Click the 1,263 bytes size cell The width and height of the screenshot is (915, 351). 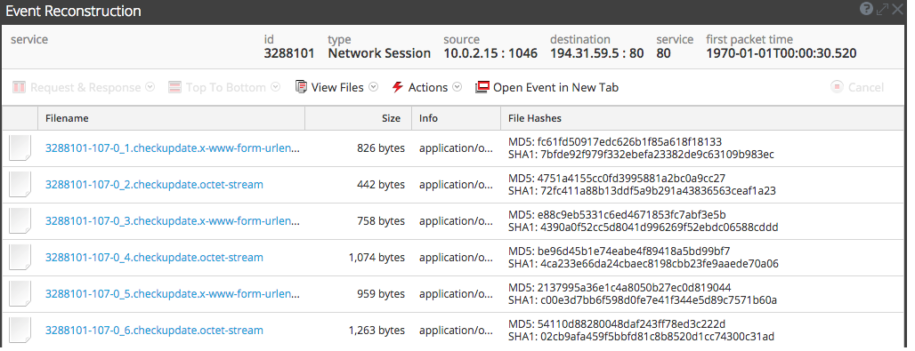coord(377,330)
